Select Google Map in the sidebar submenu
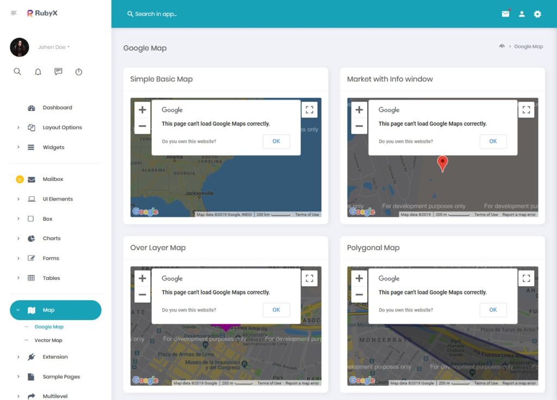Image resolution: width=557 pixels, height=400 pixels. [x=50, y=327]
